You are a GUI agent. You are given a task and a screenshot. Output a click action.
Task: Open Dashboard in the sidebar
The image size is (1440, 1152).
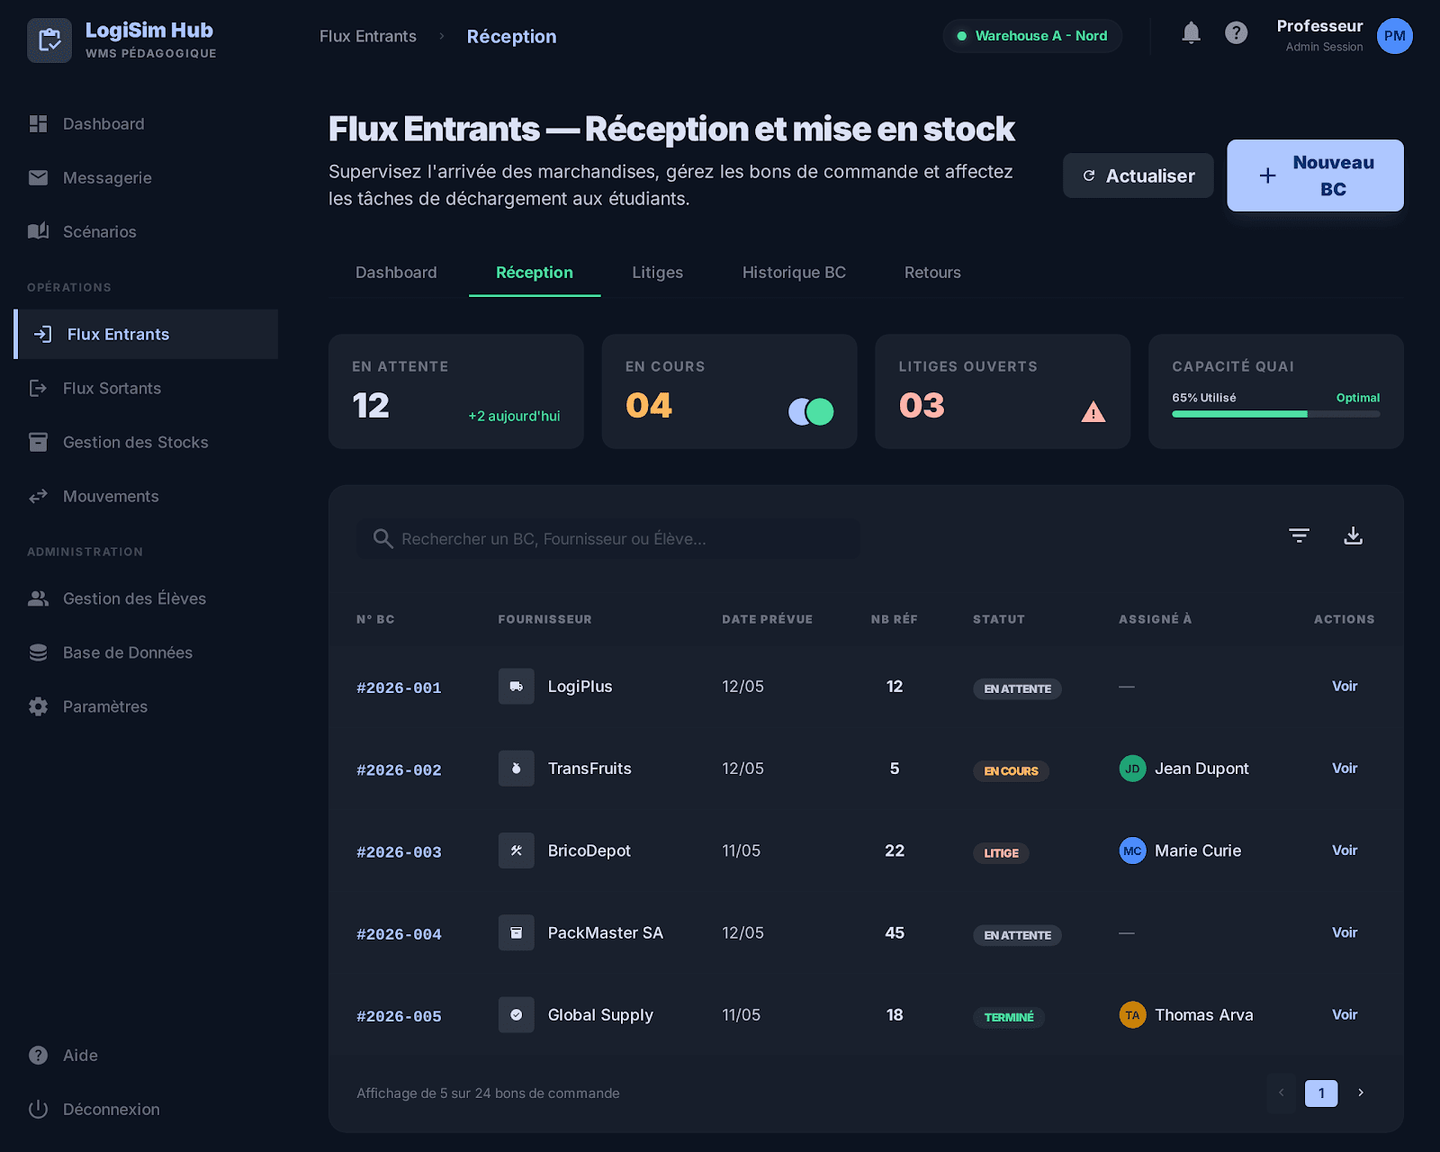coord(146,124)
